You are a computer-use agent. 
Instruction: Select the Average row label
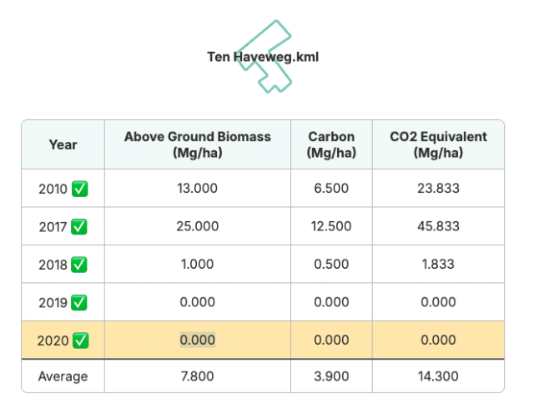coord(63,376)
